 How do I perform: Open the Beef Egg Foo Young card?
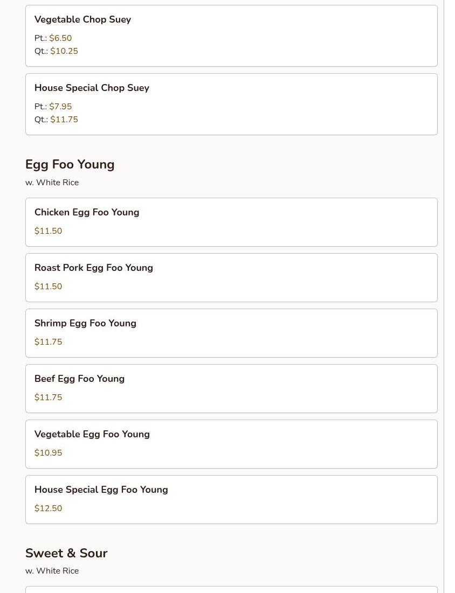tap(231, 389)
